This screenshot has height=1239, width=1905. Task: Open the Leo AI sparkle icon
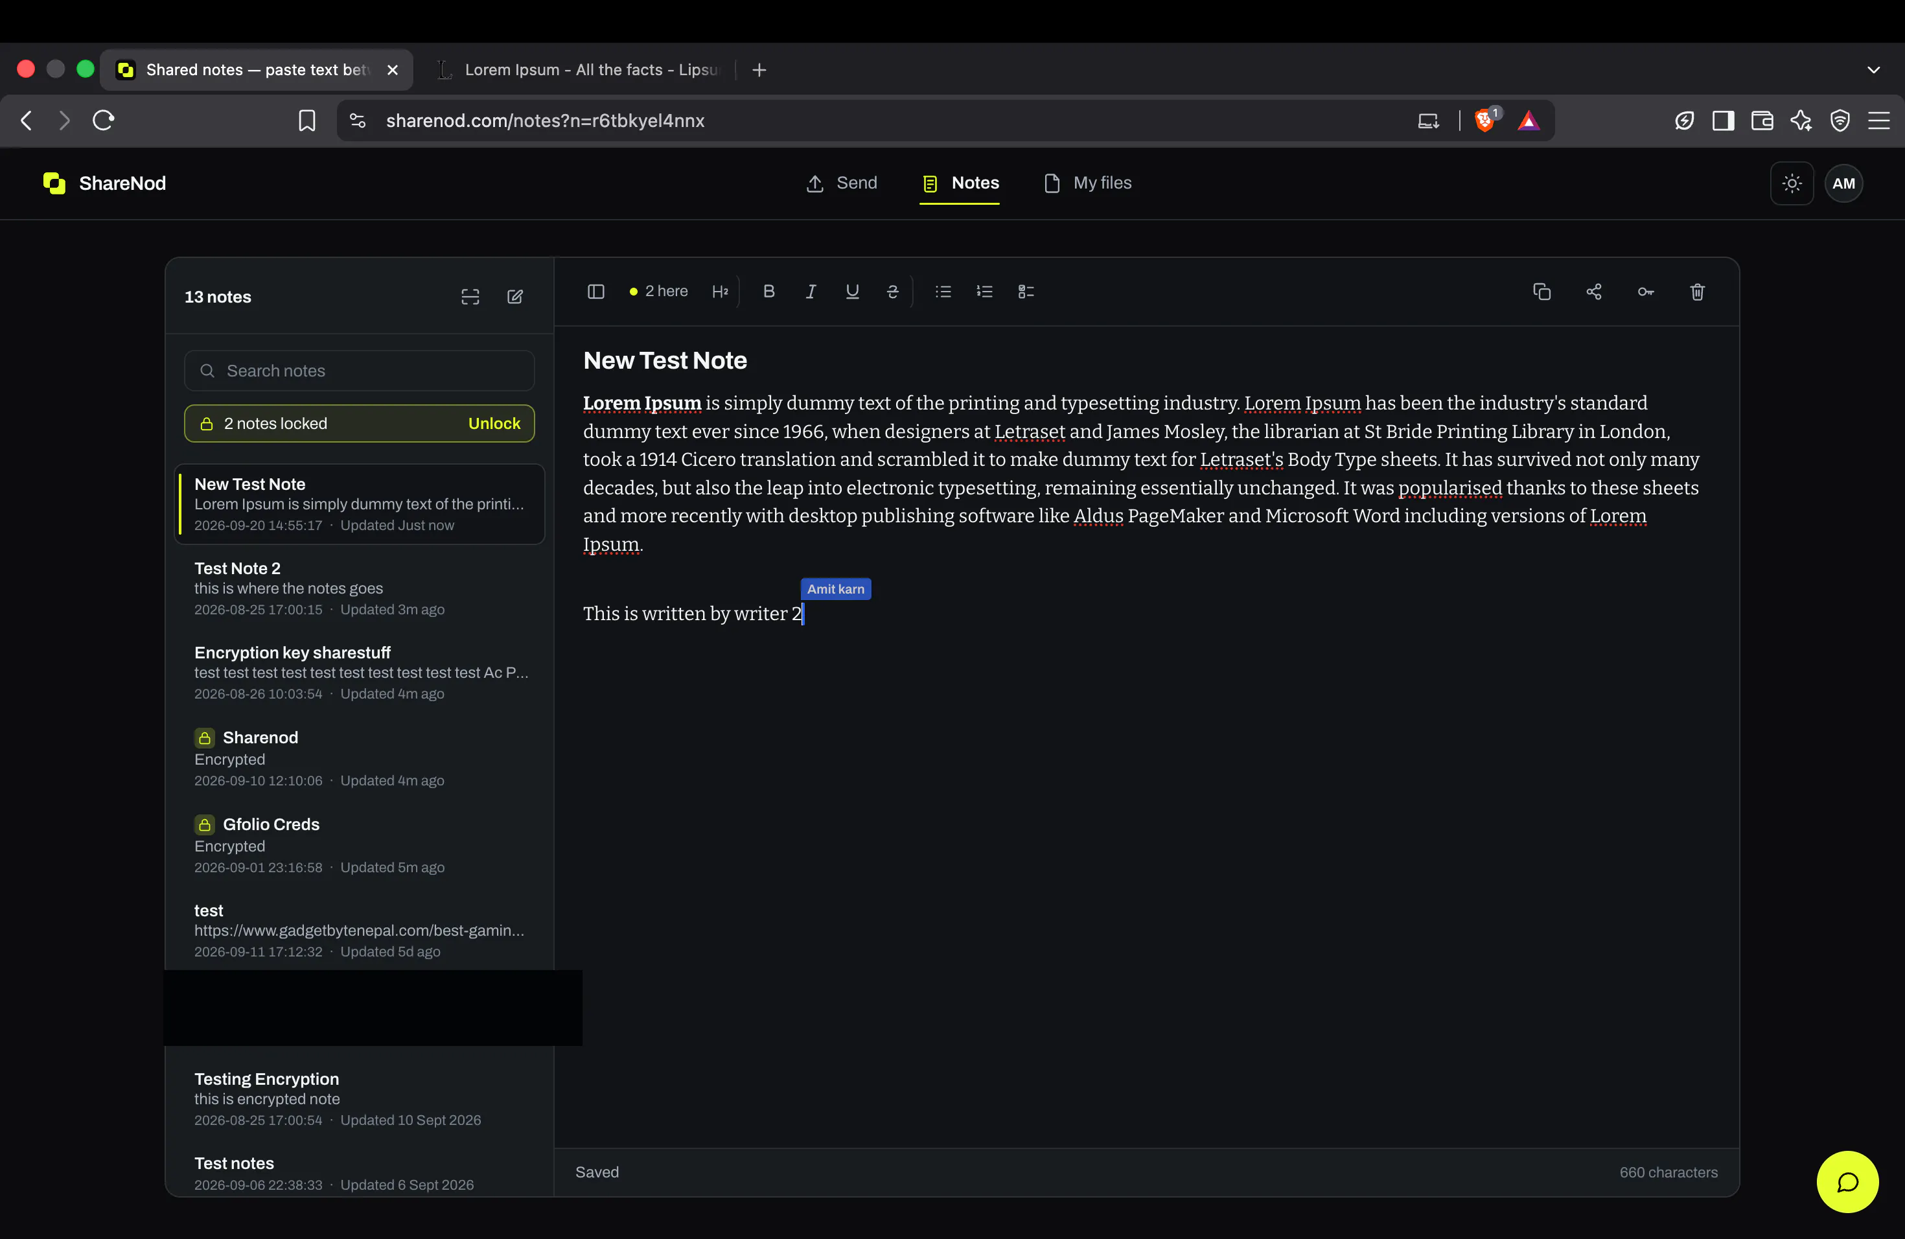[x=1801, y=121]
